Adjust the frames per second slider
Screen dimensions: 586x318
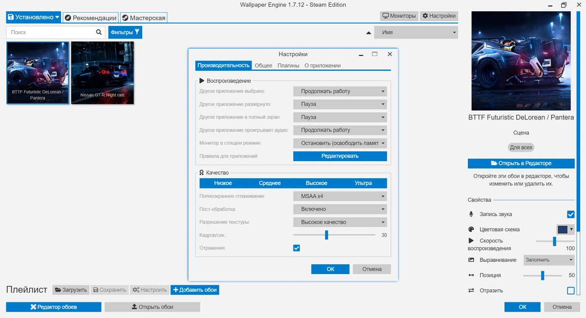326,235
